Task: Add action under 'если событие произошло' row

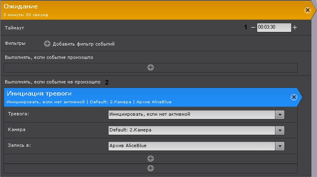Action: (151, 67)
